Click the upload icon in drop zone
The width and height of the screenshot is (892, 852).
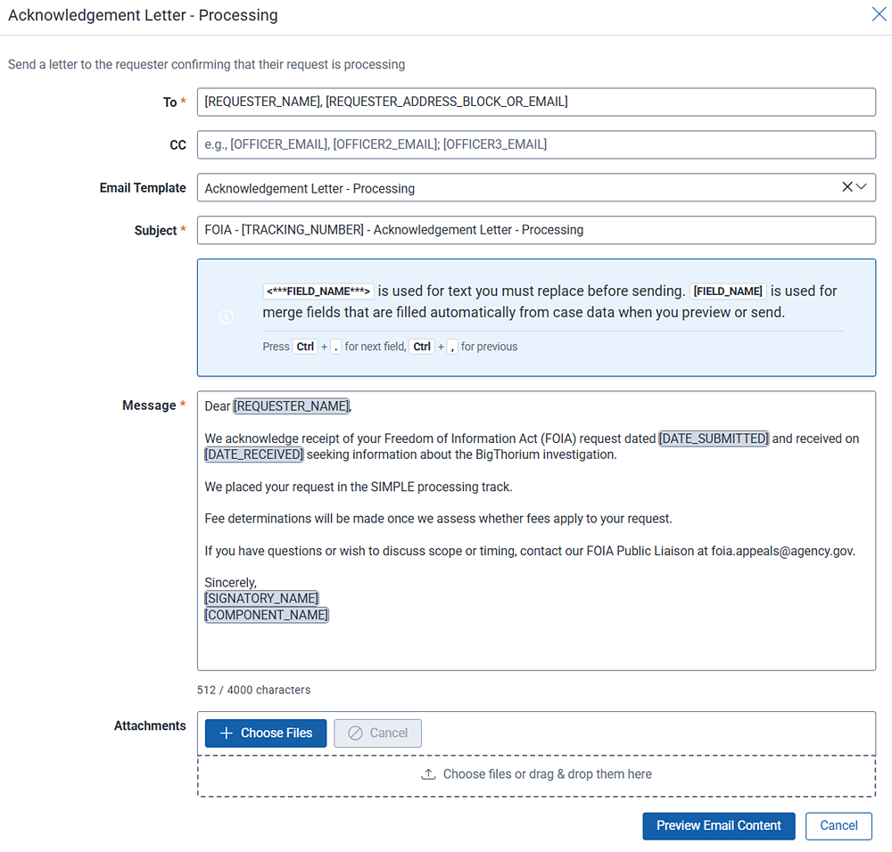click(428, 774)
